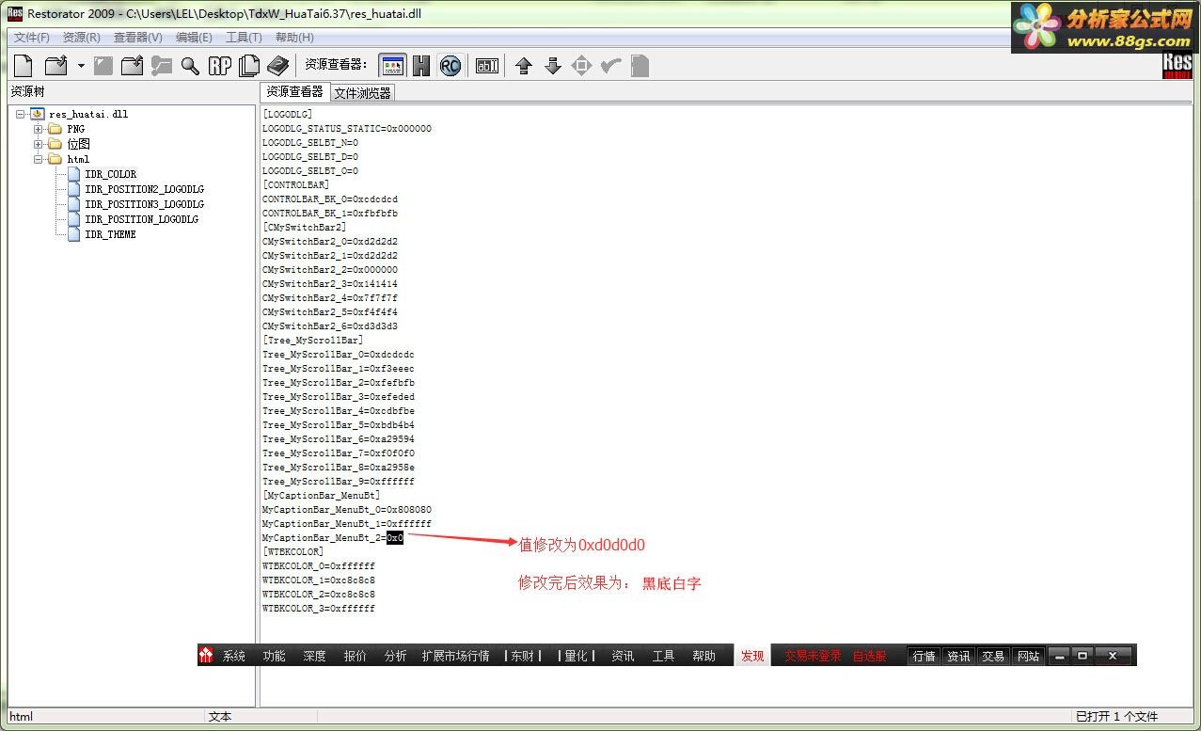Image resolution: width=1201 pixels, height=731 pixels.
Task: Click the IDR_THEME file icon
Action: (74, 234)
